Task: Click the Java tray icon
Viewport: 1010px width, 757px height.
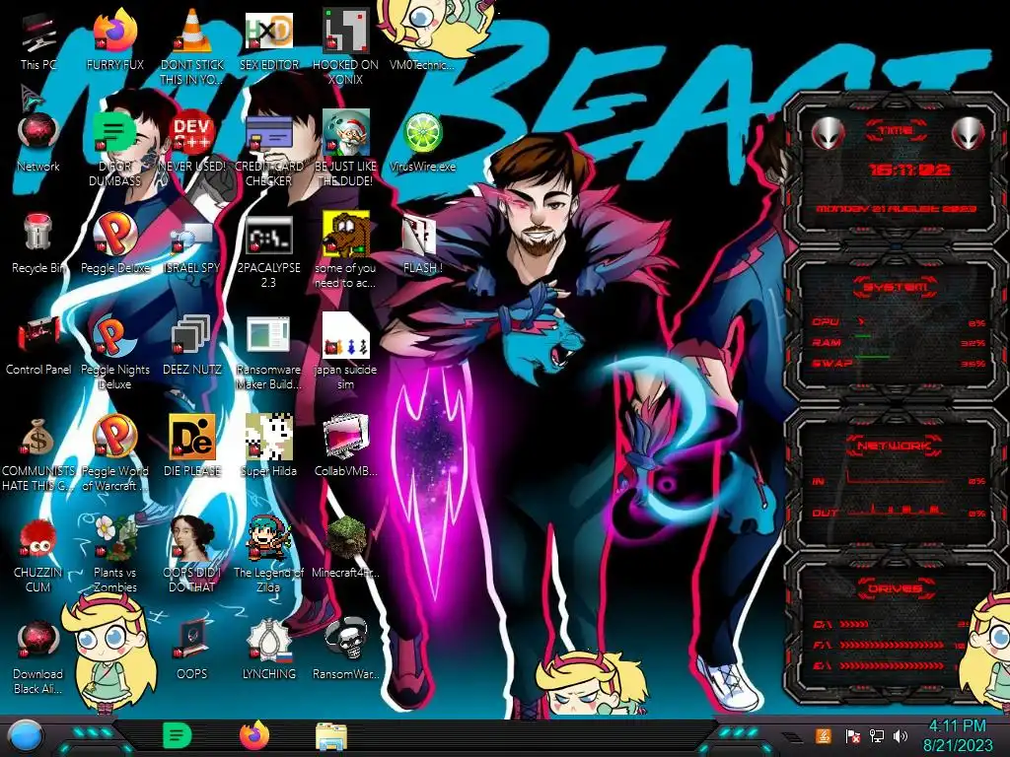Action: pyautogui.click(x=824, y=735)
